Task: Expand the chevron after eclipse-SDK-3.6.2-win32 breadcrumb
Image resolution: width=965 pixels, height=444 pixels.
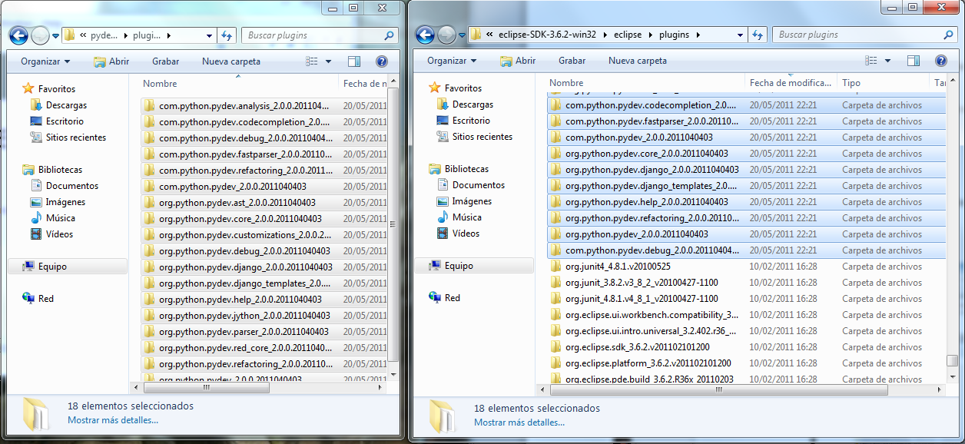Action: [x=605, y=35]
